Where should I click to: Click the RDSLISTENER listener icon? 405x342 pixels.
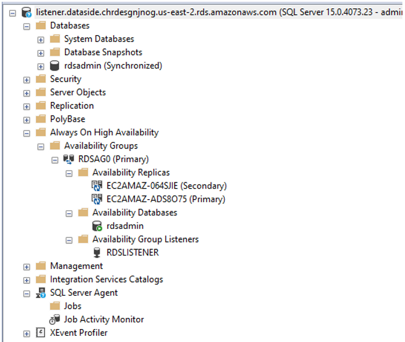(x=97, y=252)
